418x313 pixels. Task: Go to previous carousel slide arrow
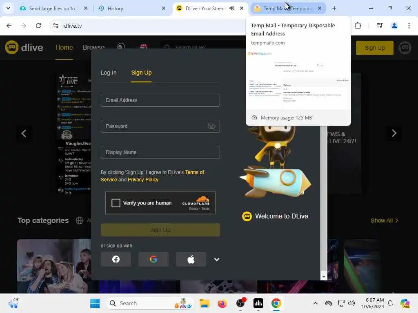pos(24,133)
